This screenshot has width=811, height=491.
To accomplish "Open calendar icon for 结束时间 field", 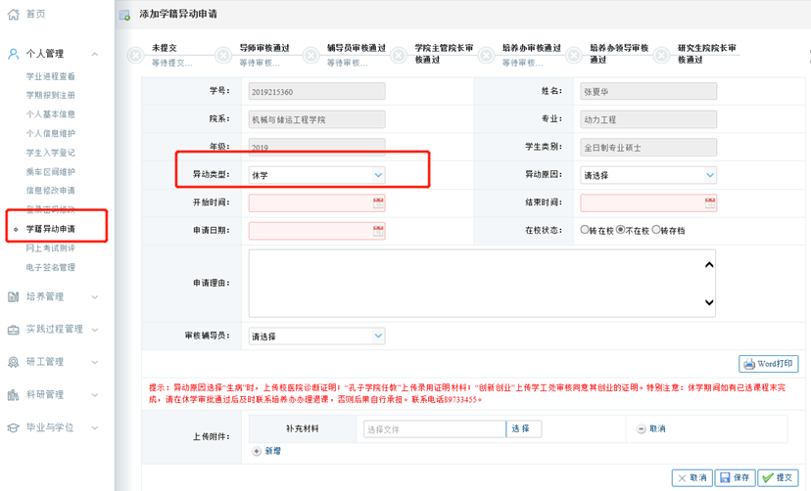I will click(710, 202).
